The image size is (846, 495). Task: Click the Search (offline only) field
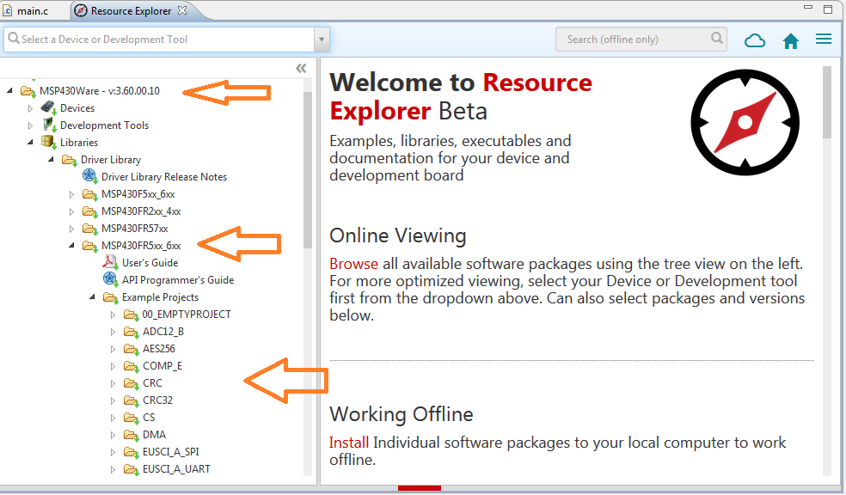pos(641,40)
